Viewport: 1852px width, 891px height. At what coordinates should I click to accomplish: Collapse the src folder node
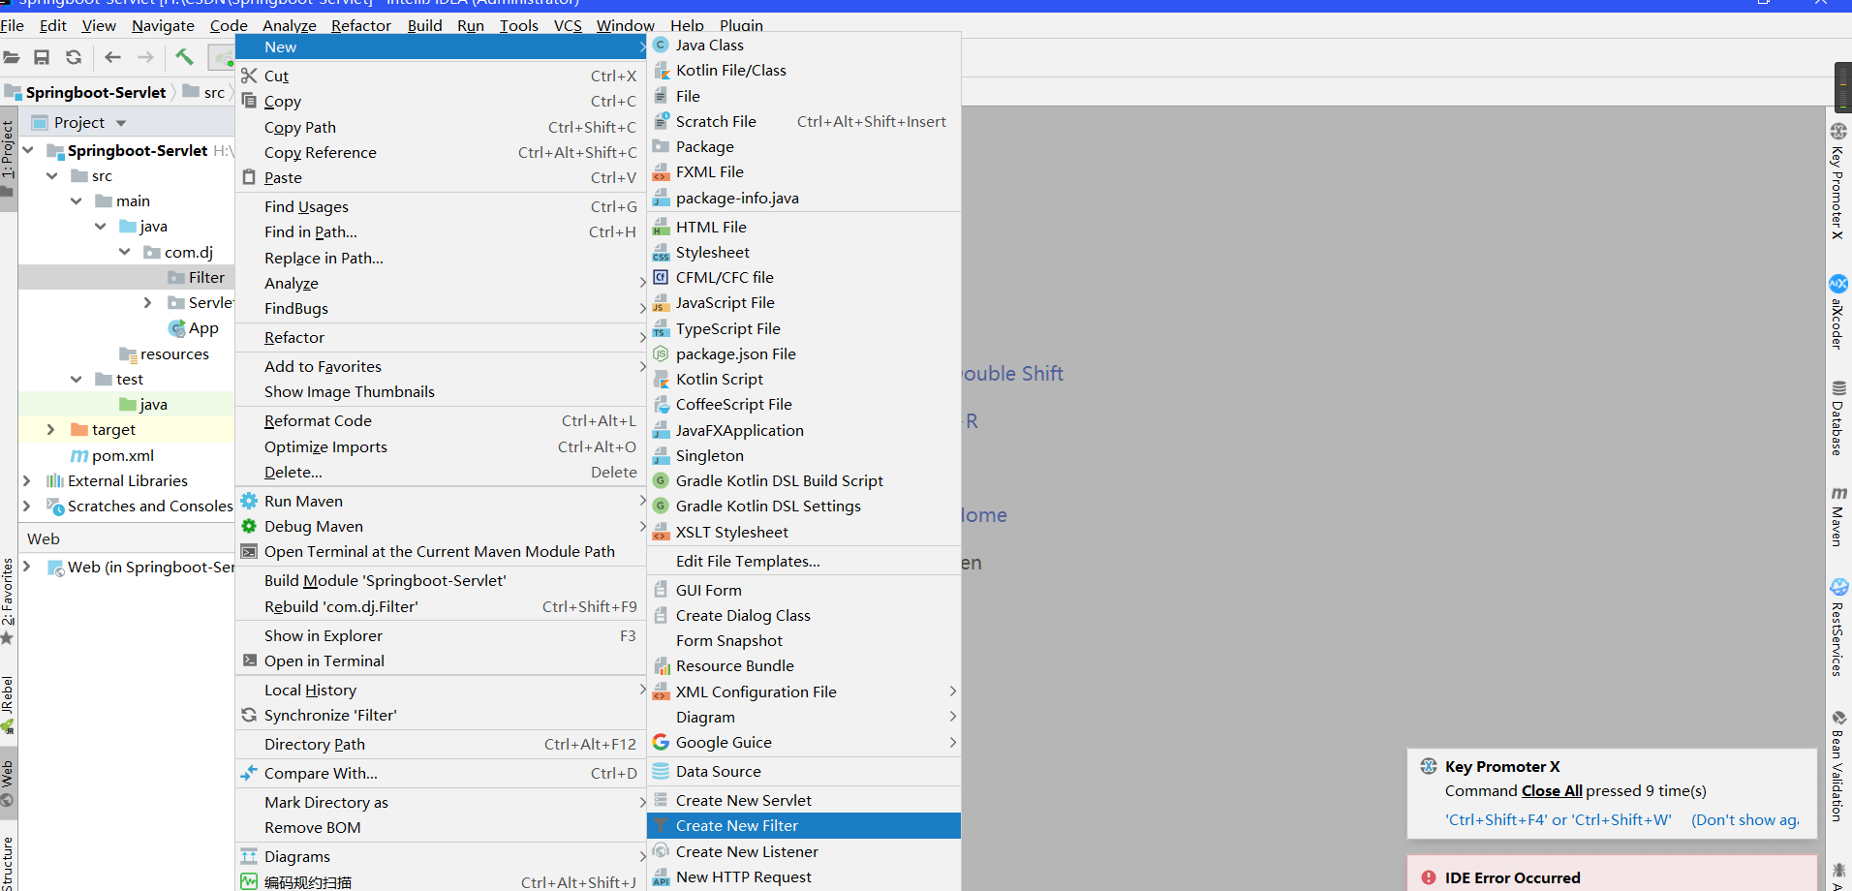(52, 175)
